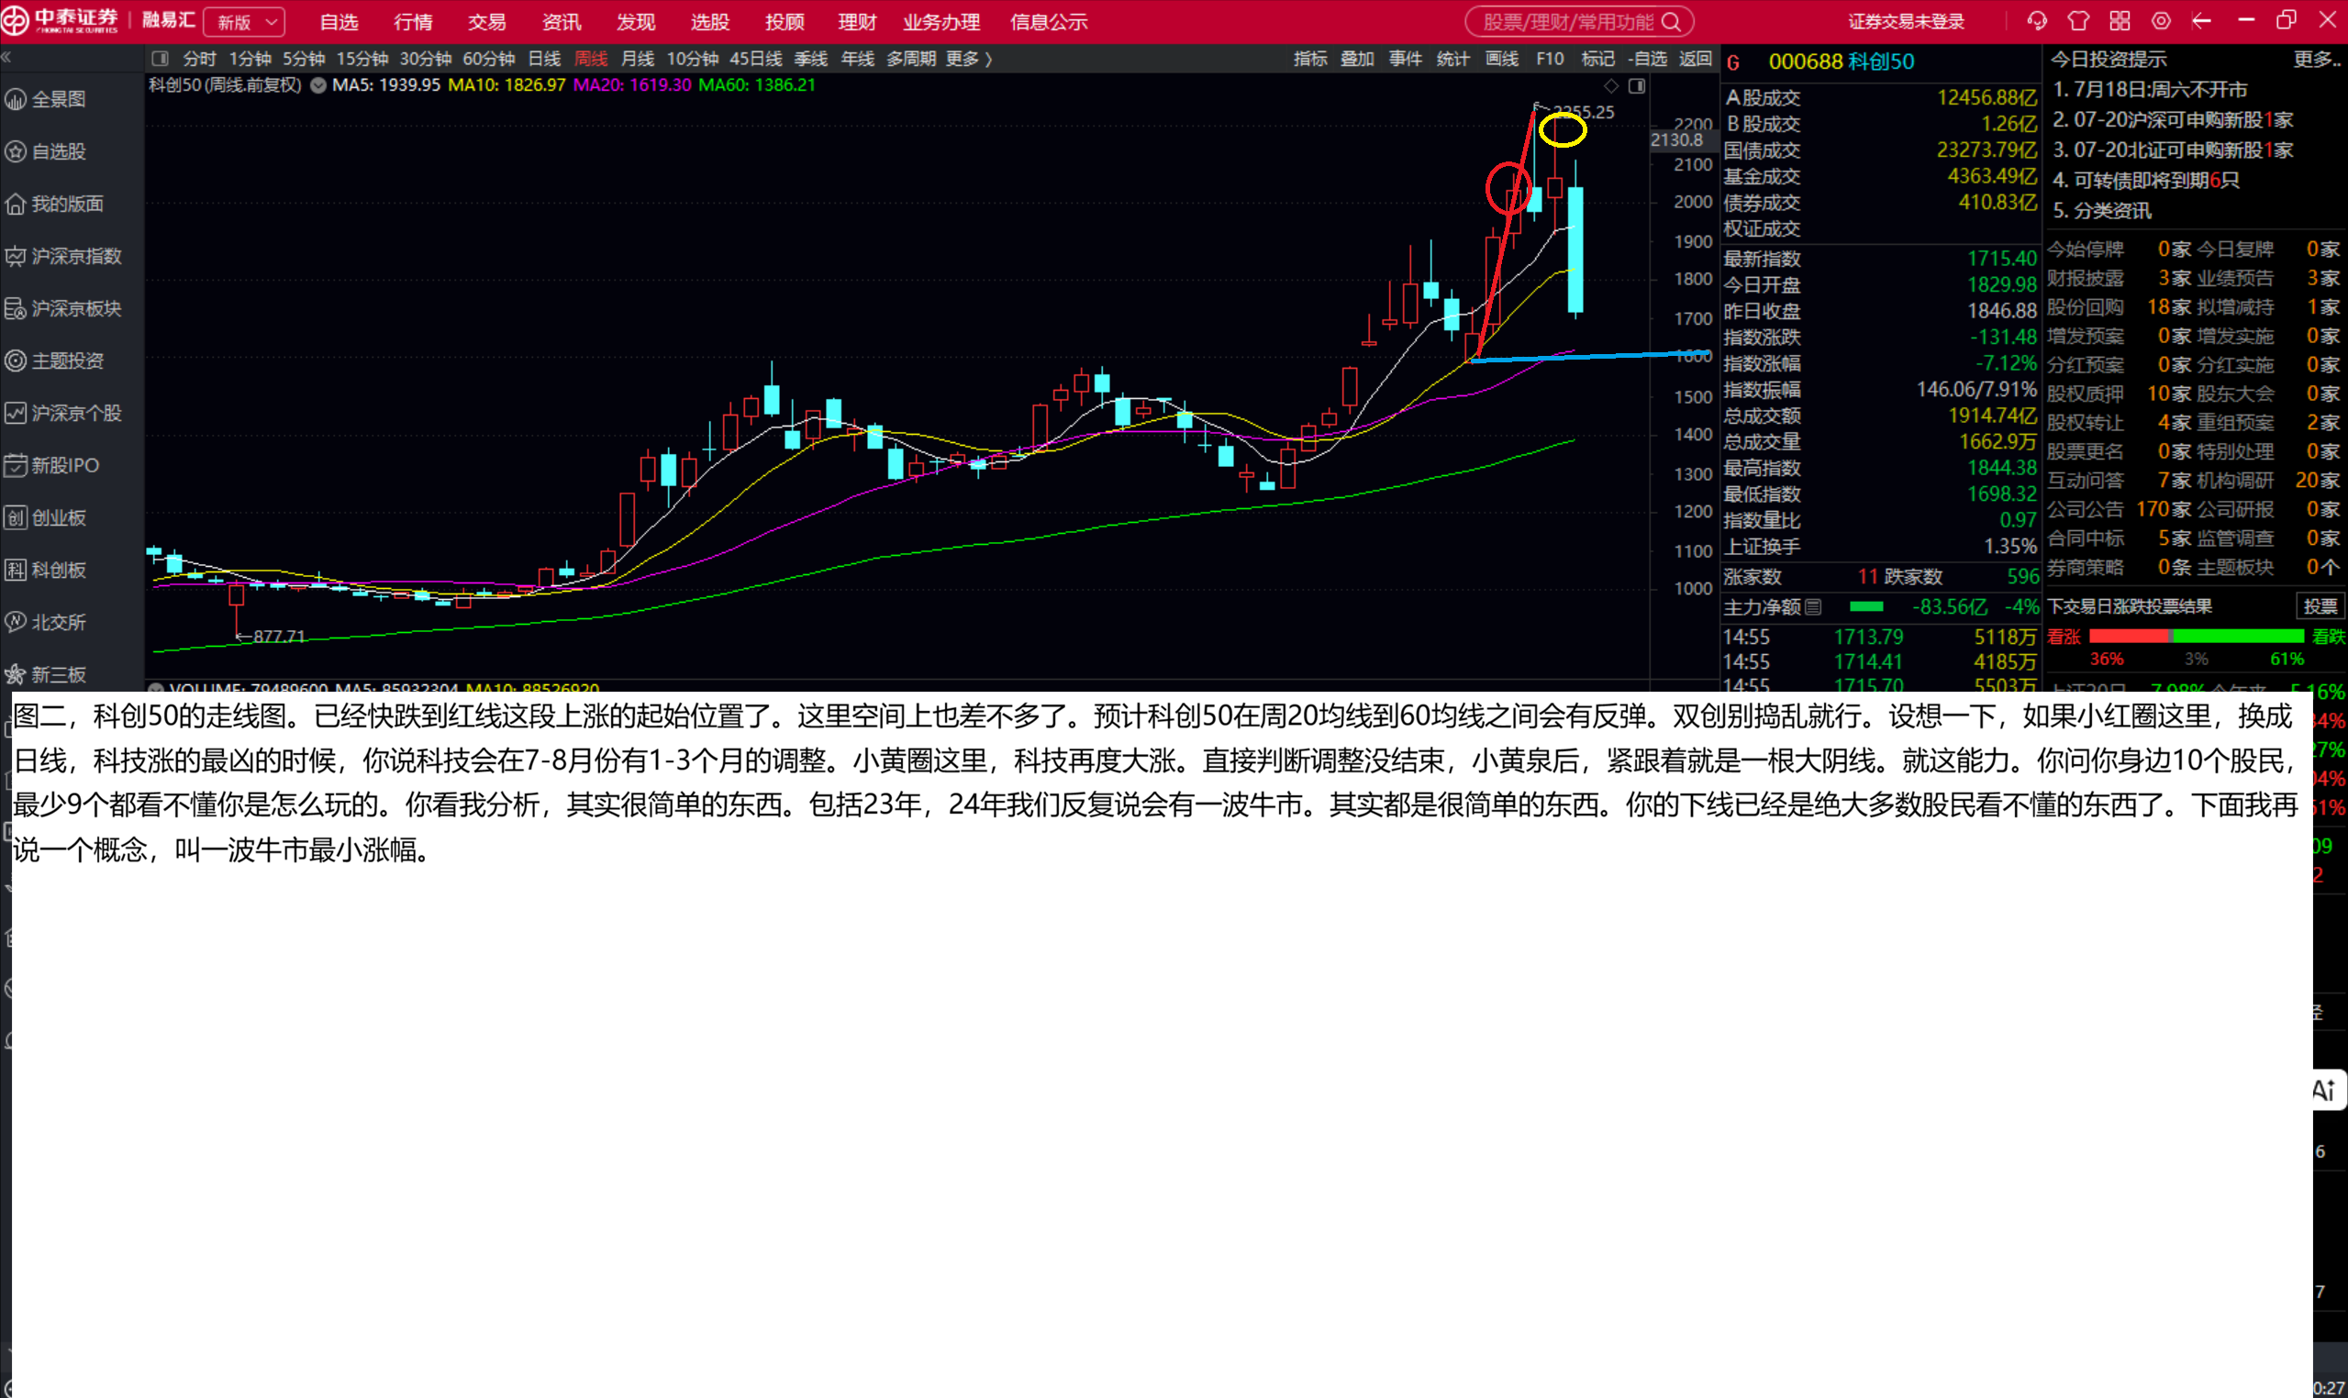Open the settings gear icon
Image resolution: width=2348 pixels, height=1398 pixels.
2162,21
